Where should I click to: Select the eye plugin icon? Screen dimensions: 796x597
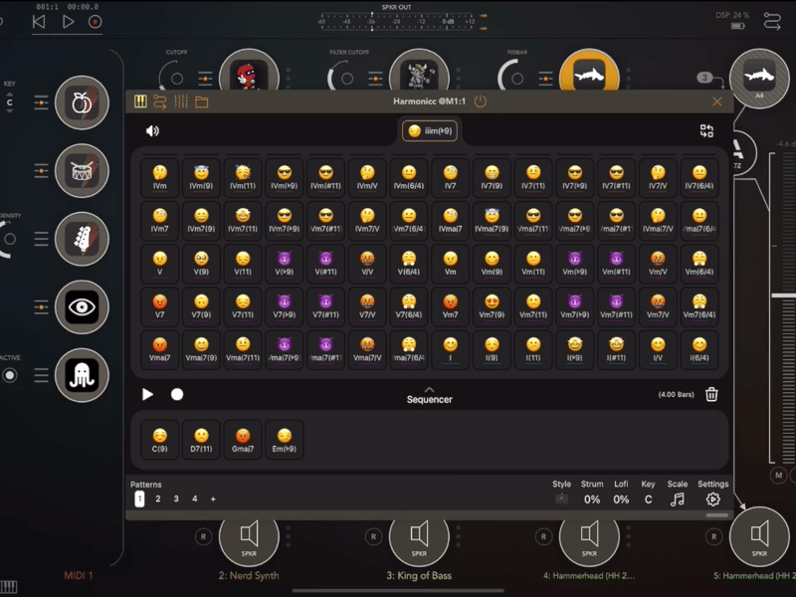pos(82,307)
